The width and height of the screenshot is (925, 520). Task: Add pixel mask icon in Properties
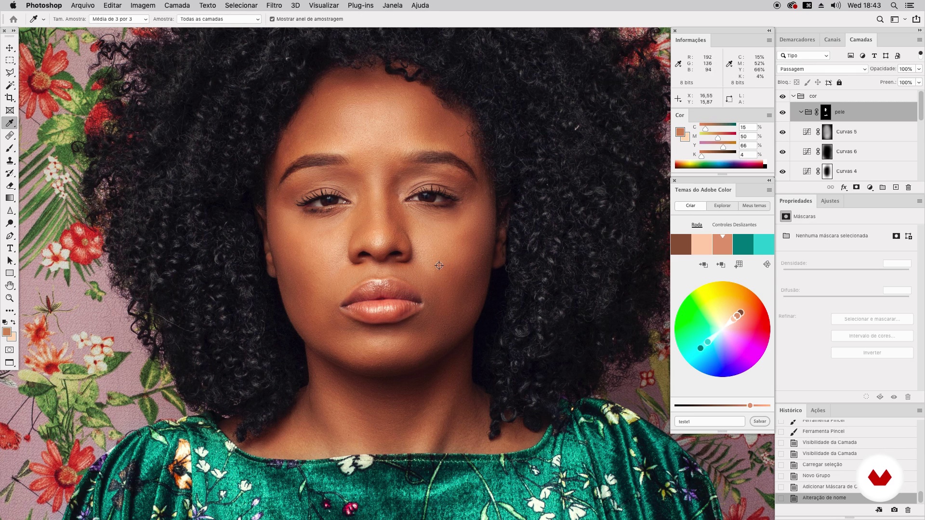click(x=896, y=236)
